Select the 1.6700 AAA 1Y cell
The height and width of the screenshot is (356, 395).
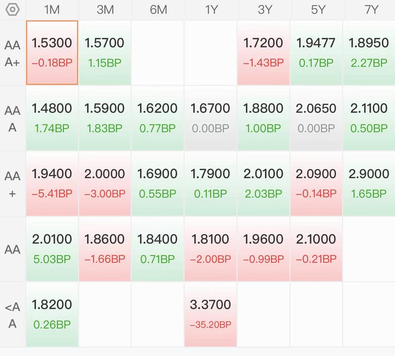click(211, 118)
